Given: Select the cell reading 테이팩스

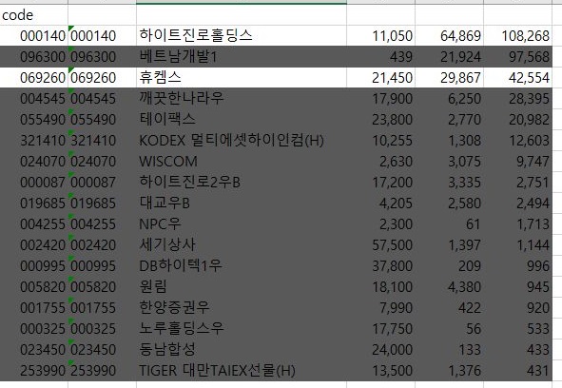Looking at the screenshot, I should click(242, 119).
